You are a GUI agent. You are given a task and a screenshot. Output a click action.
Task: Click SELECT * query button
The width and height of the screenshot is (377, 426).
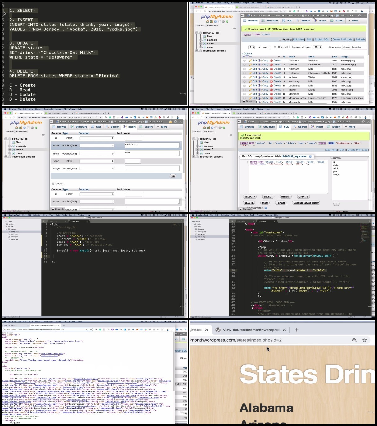pos(249,197)
